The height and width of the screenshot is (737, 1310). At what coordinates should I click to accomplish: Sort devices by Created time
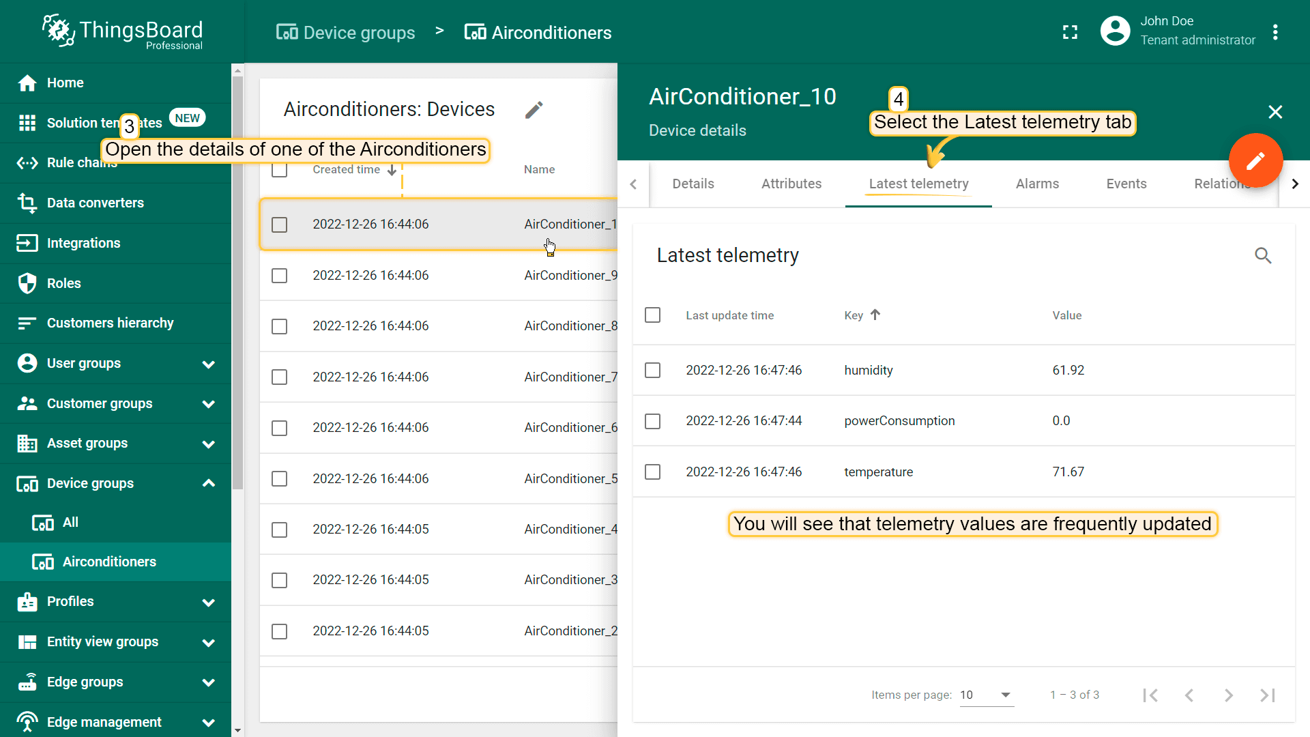click(x=354, y=170)
